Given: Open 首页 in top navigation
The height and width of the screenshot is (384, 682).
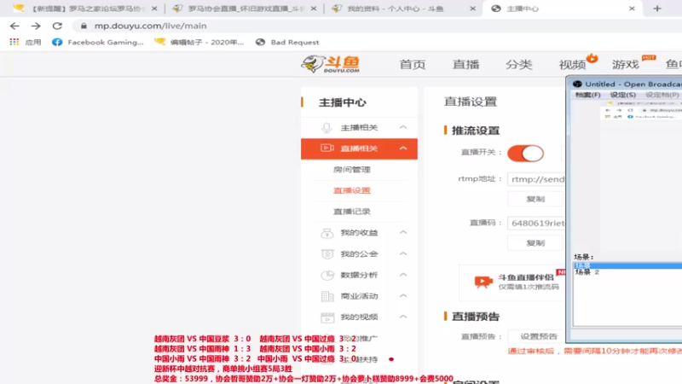Looking at the screenshot, I should [x=413, y=65].
